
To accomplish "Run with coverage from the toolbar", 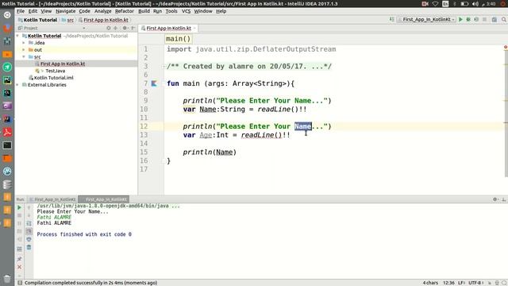I will point(476,20).
